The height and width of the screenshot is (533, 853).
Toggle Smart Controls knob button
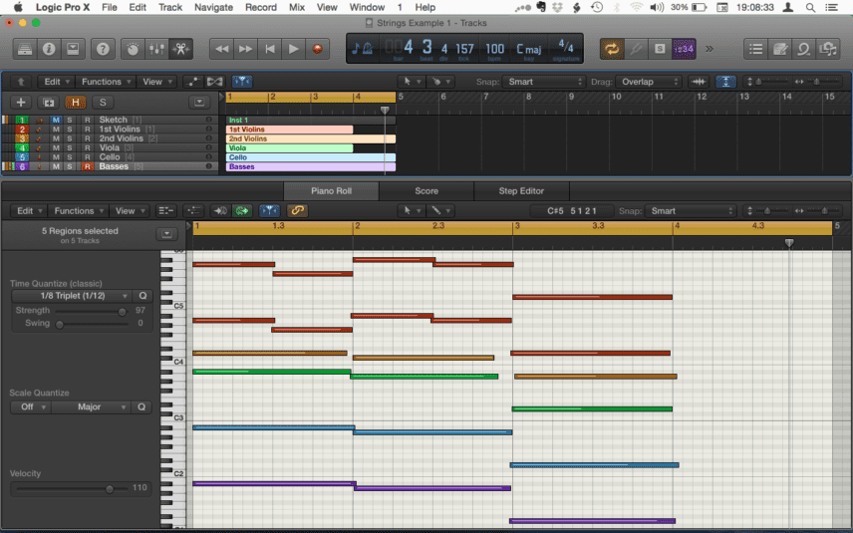[133, 49]
